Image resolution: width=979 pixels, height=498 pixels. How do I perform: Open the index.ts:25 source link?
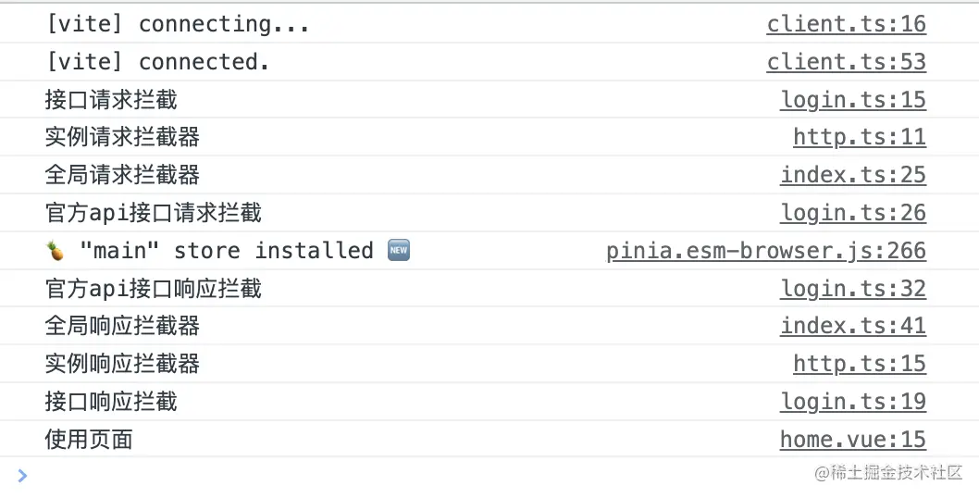click(x=853, y=175)
